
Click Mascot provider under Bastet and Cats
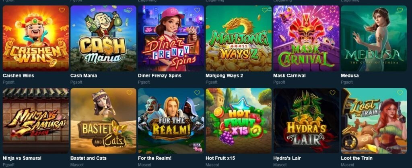[76, 165]
